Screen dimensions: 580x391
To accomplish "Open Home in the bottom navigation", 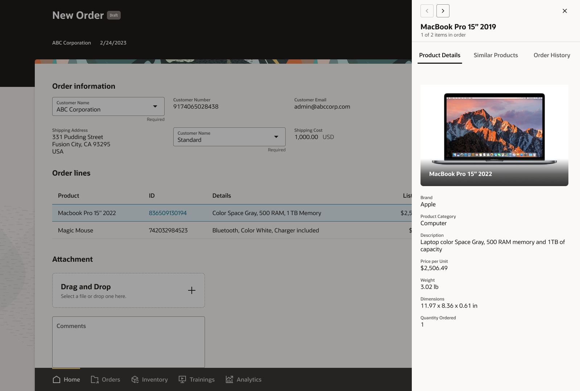I will (x=66, y=379).
